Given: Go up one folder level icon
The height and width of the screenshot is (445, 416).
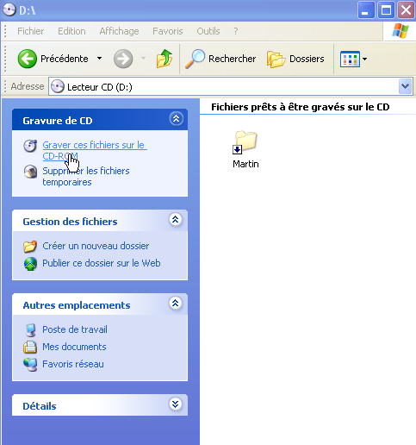Looking at the screenshot, I should (x=165, y=59).
